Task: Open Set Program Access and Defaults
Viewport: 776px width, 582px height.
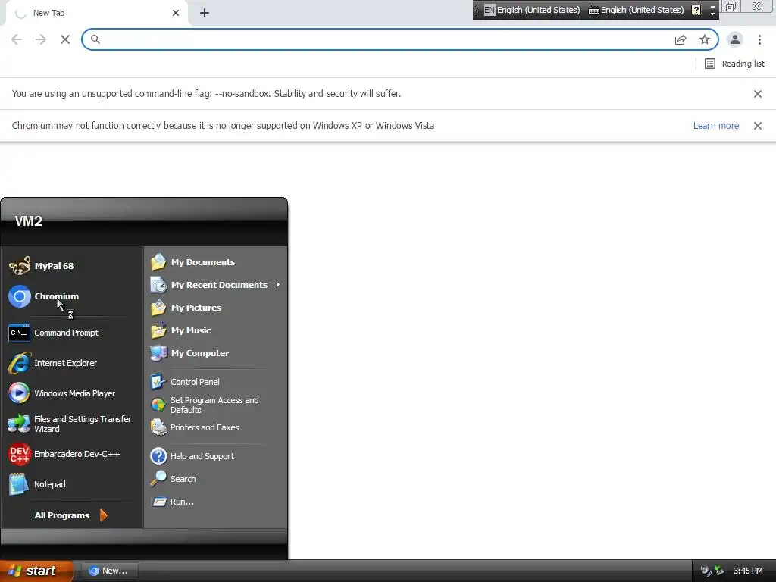Action: coord(215,405)
